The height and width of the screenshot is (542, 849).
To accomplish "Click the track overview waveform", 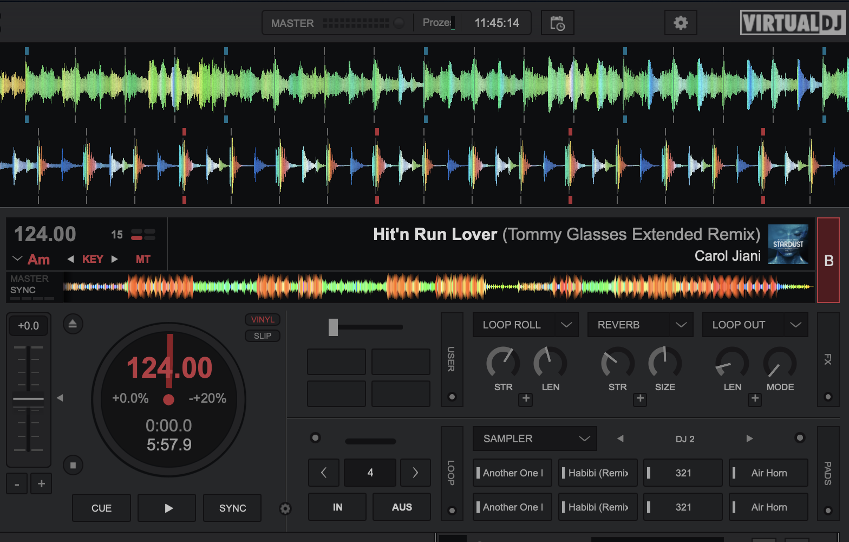I will (x=439, y=287).
